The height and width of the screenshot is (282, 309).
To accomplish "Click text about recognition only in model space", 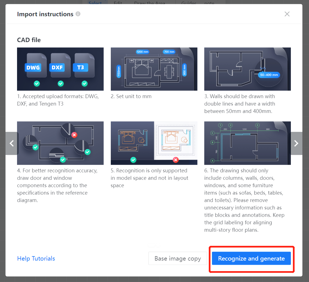I will [x=149, y=178].
